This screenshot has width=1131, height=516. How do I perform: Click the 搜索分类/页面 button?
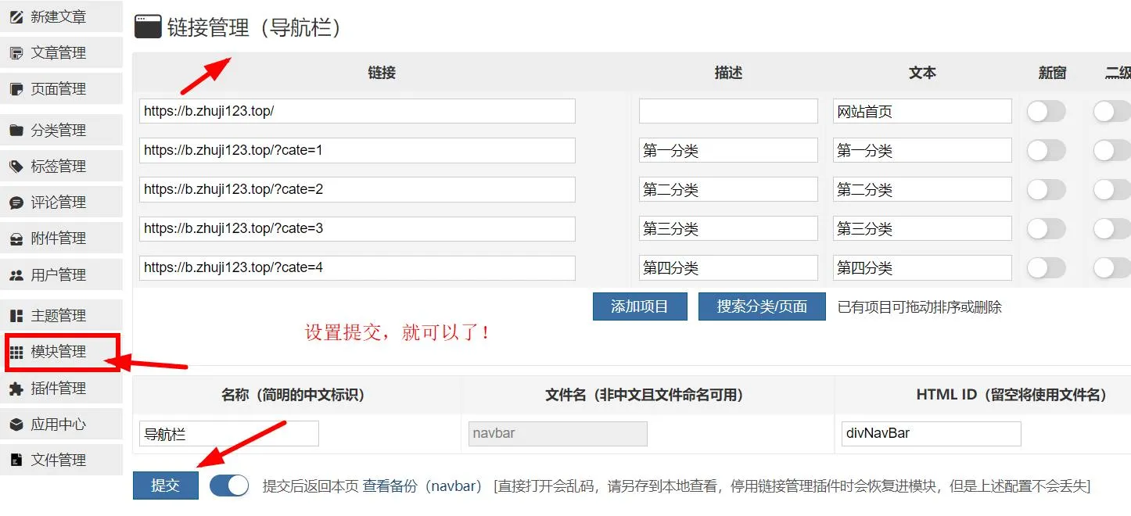point(762,306)
